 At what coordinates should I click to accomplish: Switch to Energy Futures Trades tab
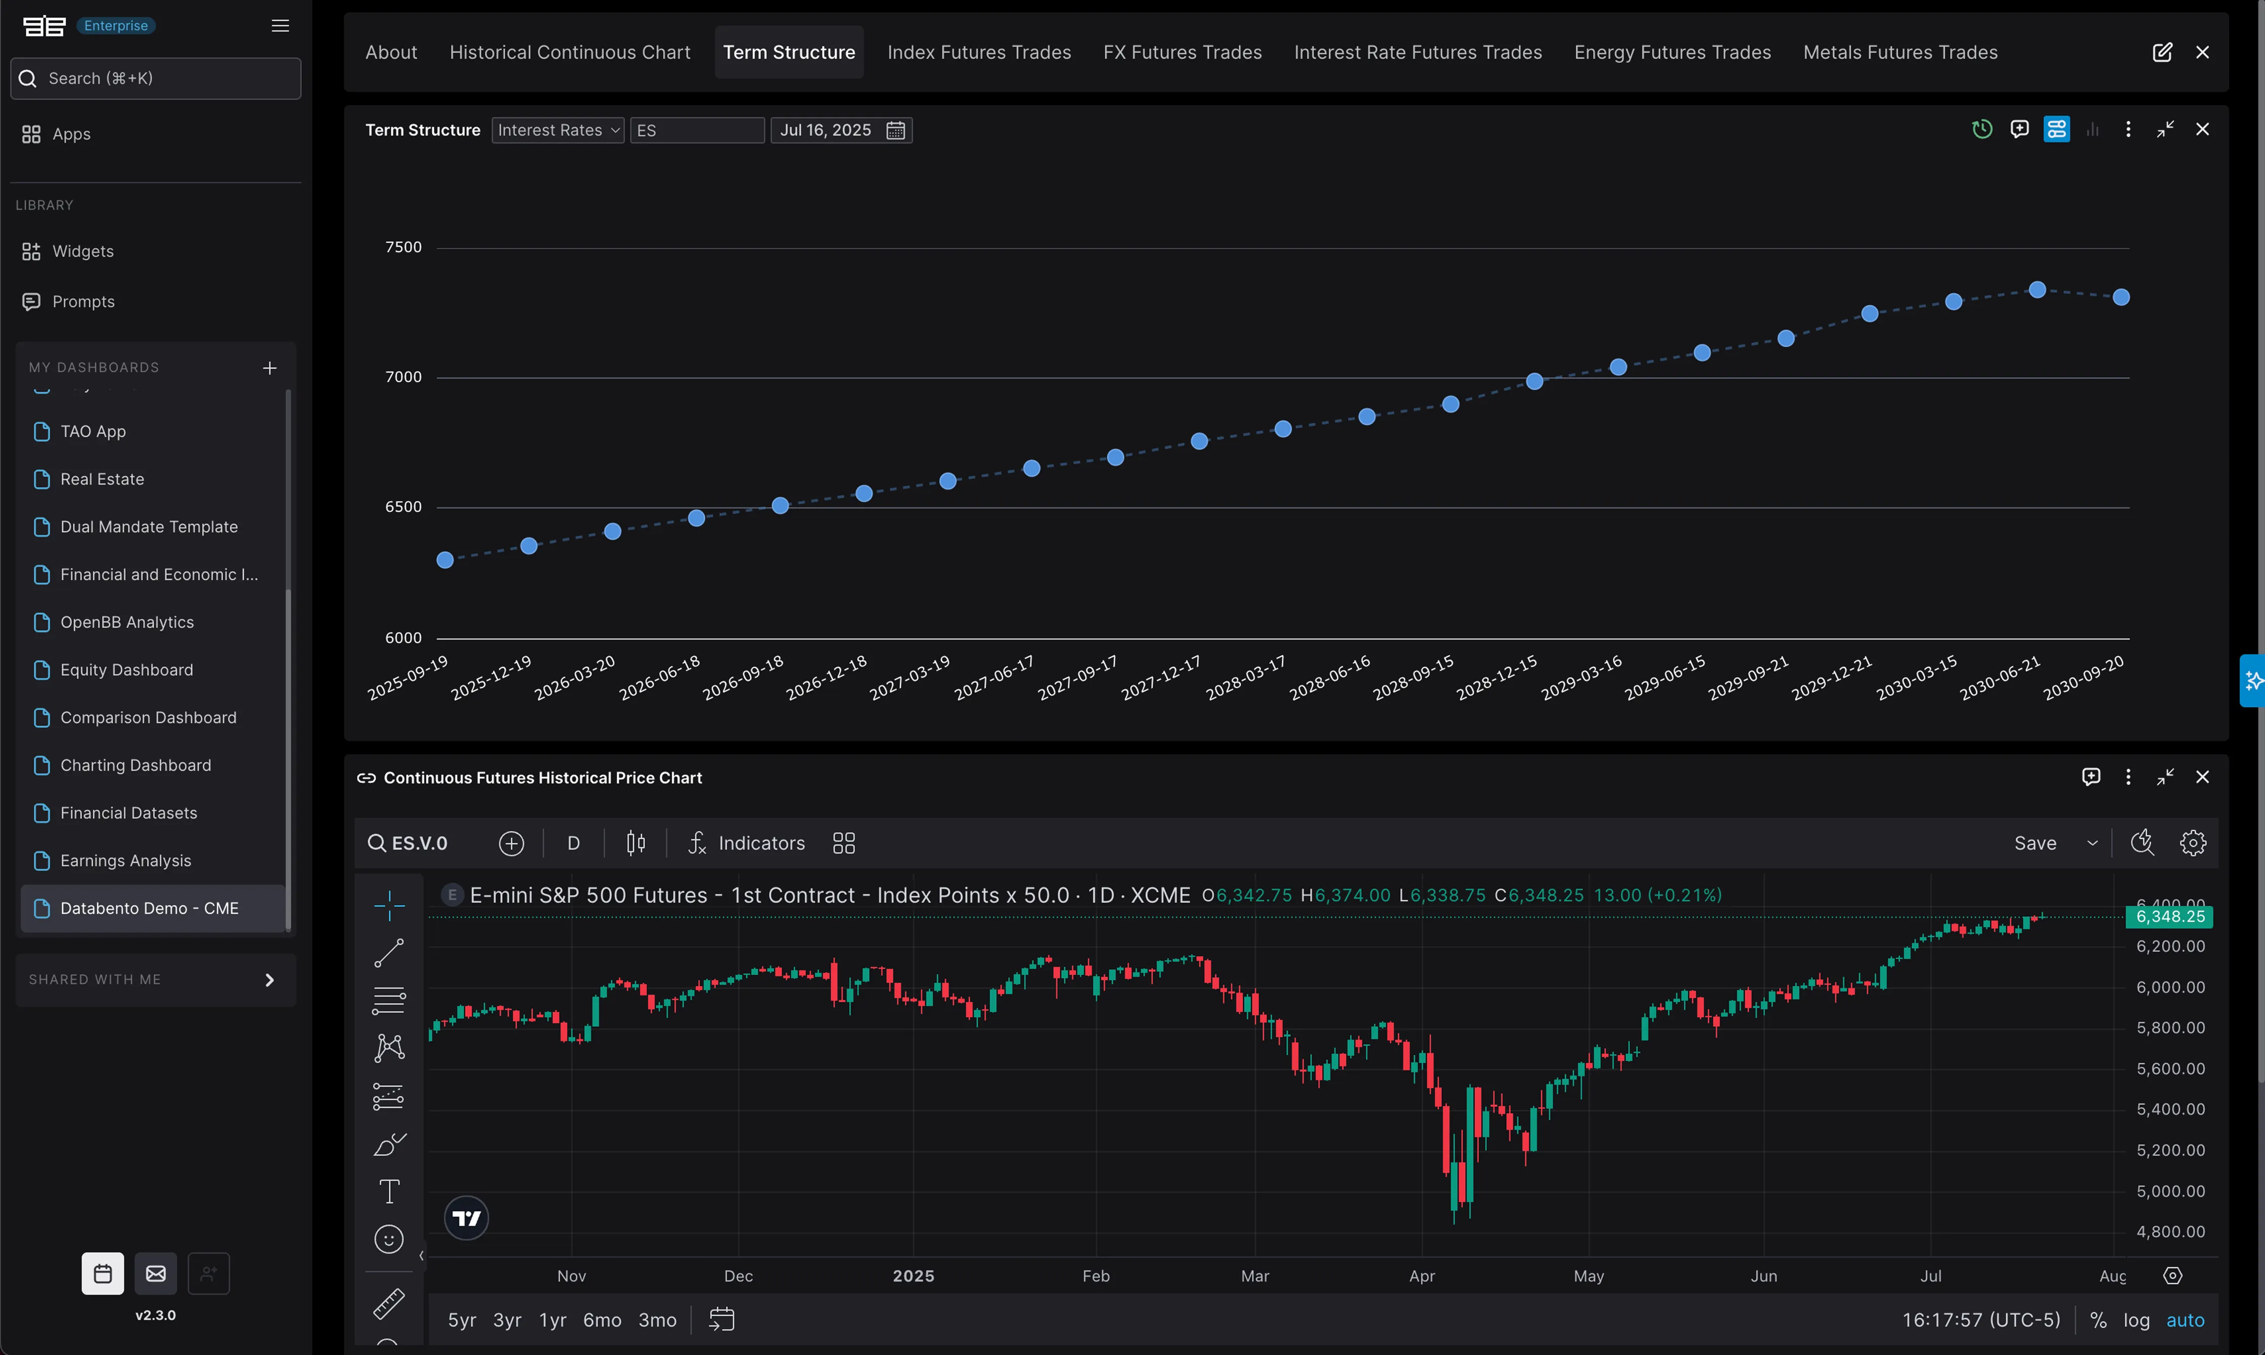coord(1671,53)
